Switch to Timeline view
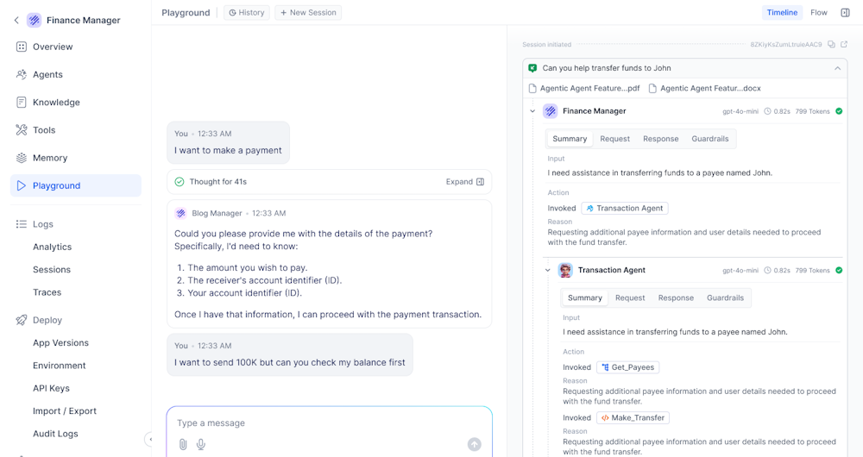Image resolution: width=863 pixels, height=457 pixels. pos(782,13)
